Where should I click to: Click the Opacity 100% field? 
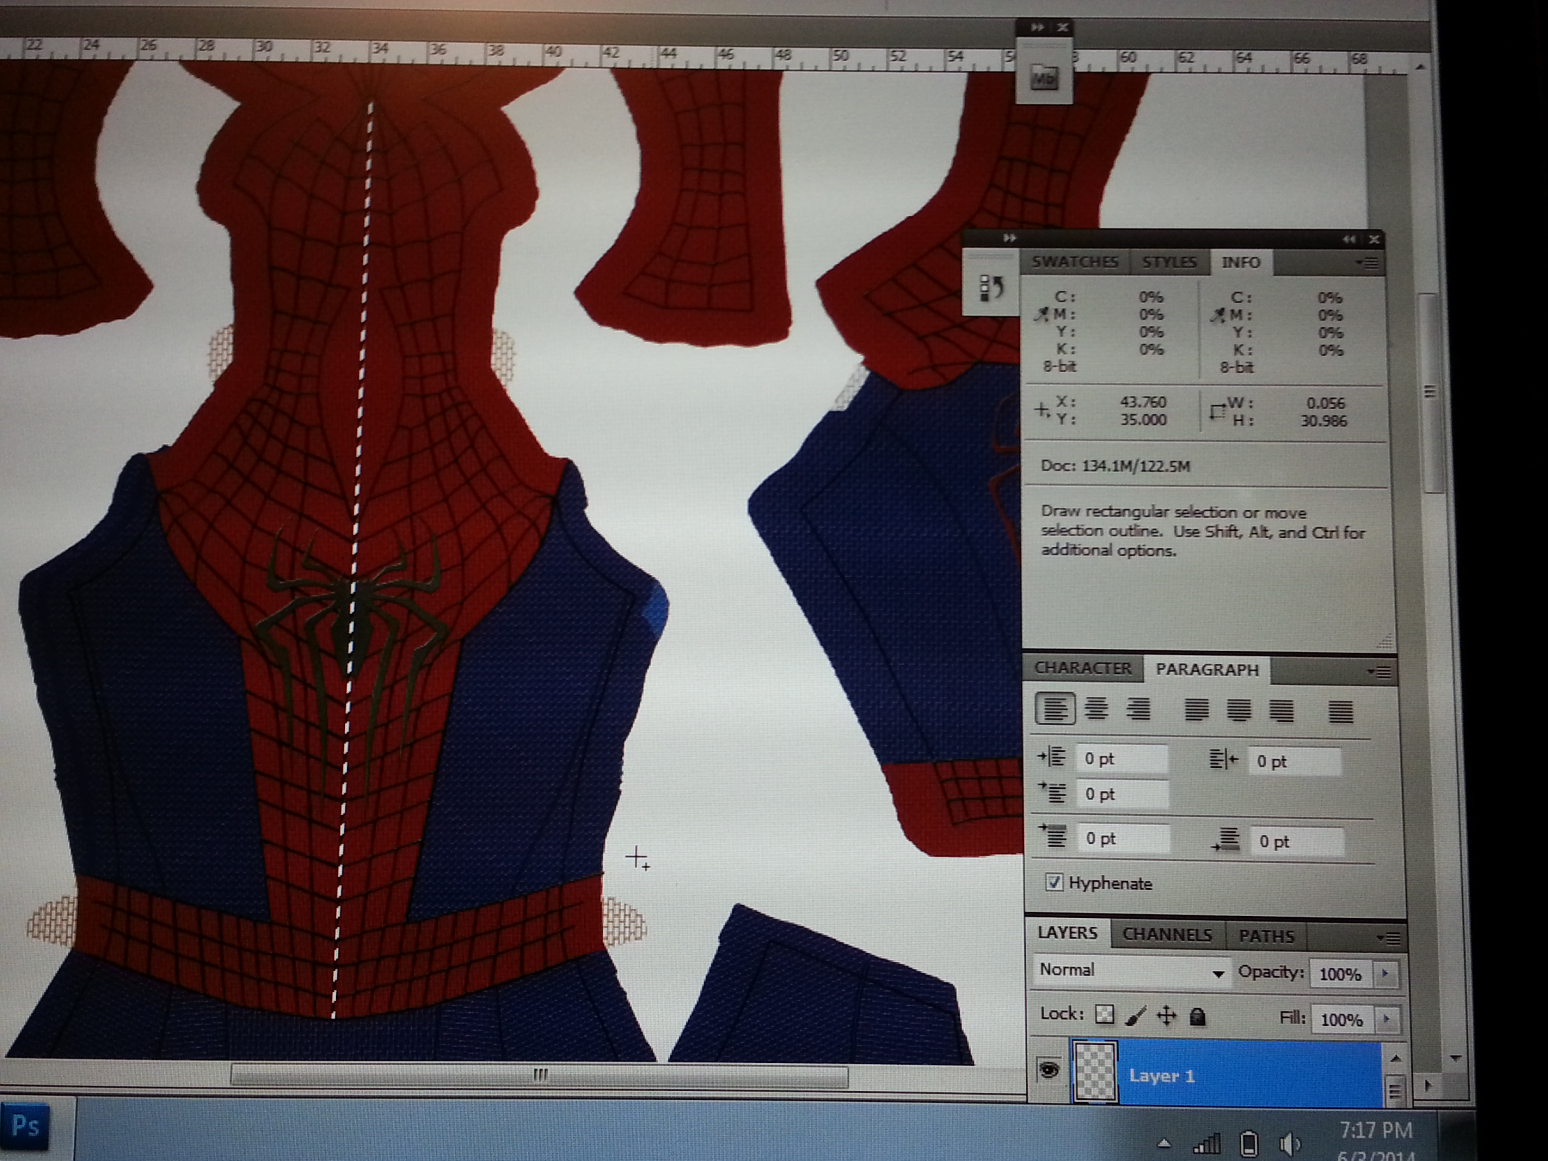1341,974
